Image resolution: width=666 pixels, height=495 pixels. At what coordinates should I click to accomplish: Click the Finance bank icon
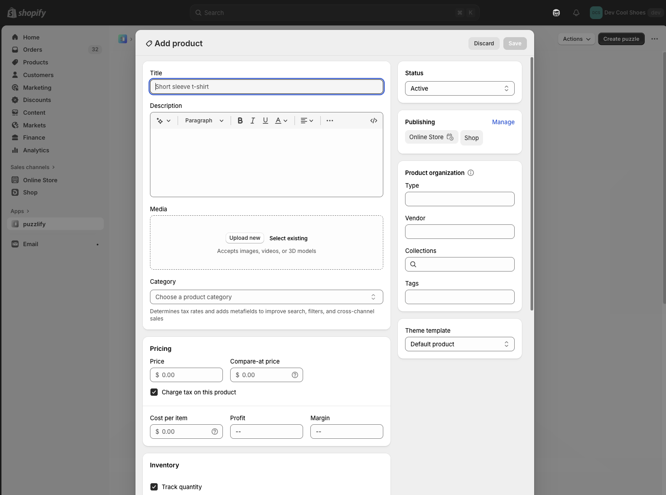pos(15,137)
